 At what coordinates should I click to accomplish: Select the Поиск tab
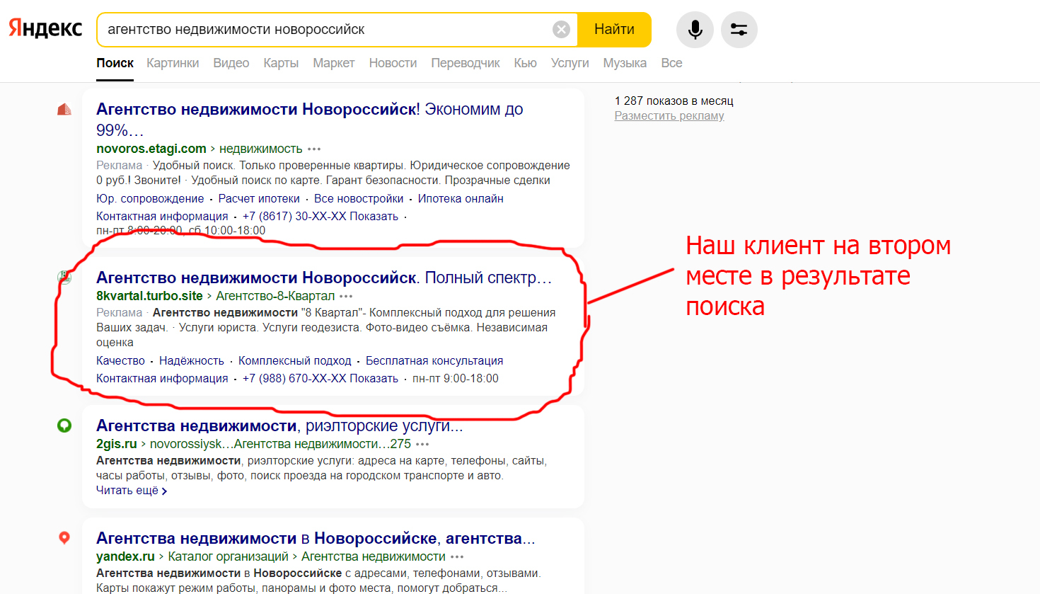click(x=115, y=63)
